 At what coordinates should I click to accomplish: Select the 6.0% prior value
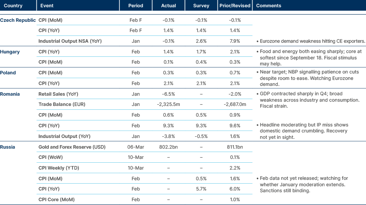click(235, 189)
